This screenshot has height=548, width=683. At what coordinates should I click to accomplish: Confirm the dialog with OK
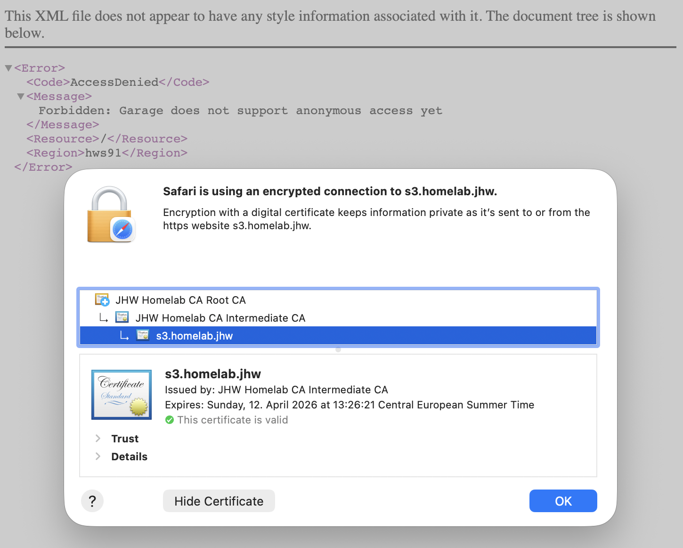point(563,501)
